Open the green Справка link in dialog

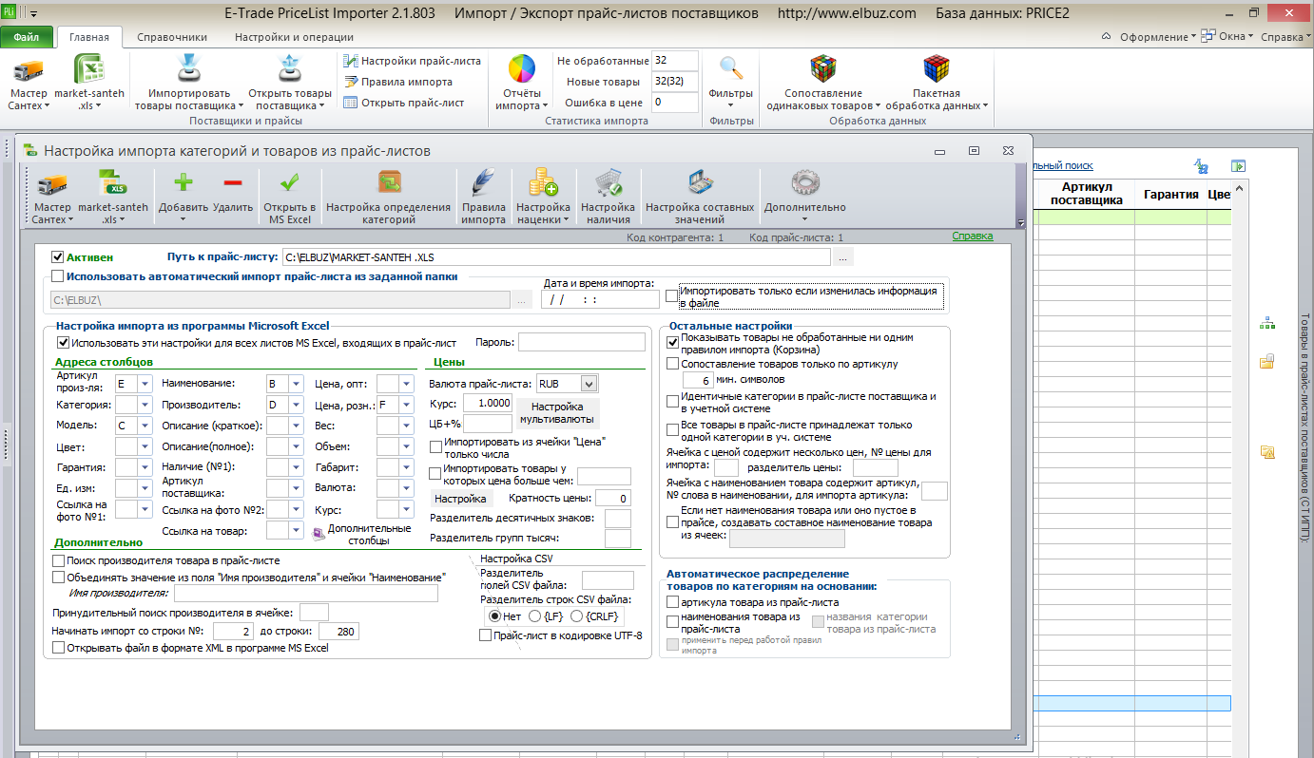(973, 236)
